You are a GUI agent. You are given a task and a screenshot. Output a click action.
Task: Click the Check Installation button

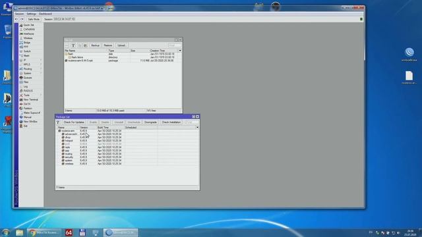[x=171, y=122]
